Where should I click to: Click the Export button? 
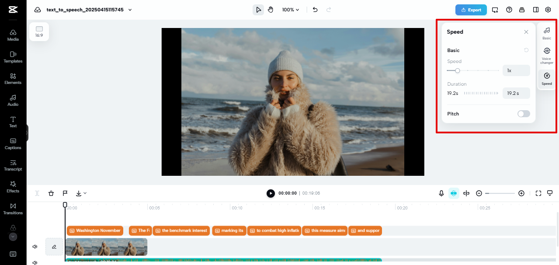click(471, 10)
